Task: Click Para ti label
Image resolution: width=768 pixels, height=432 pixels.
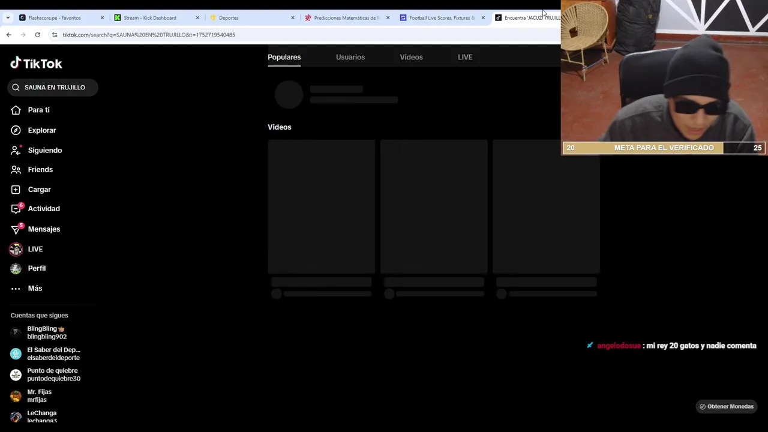Action: pos(39,110)
